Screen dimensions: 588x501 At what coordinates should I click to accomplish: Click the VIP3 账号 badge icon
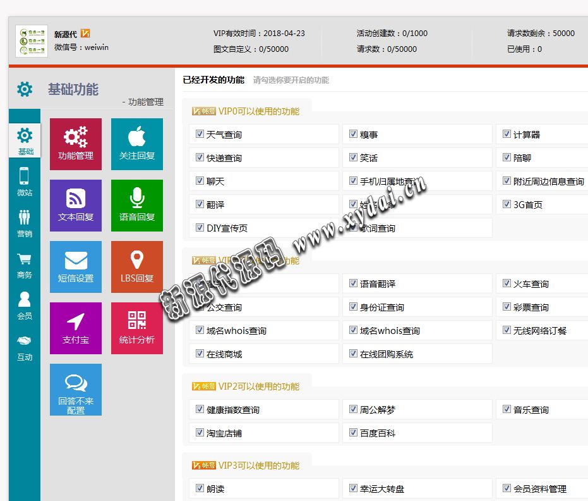(203, 466)
